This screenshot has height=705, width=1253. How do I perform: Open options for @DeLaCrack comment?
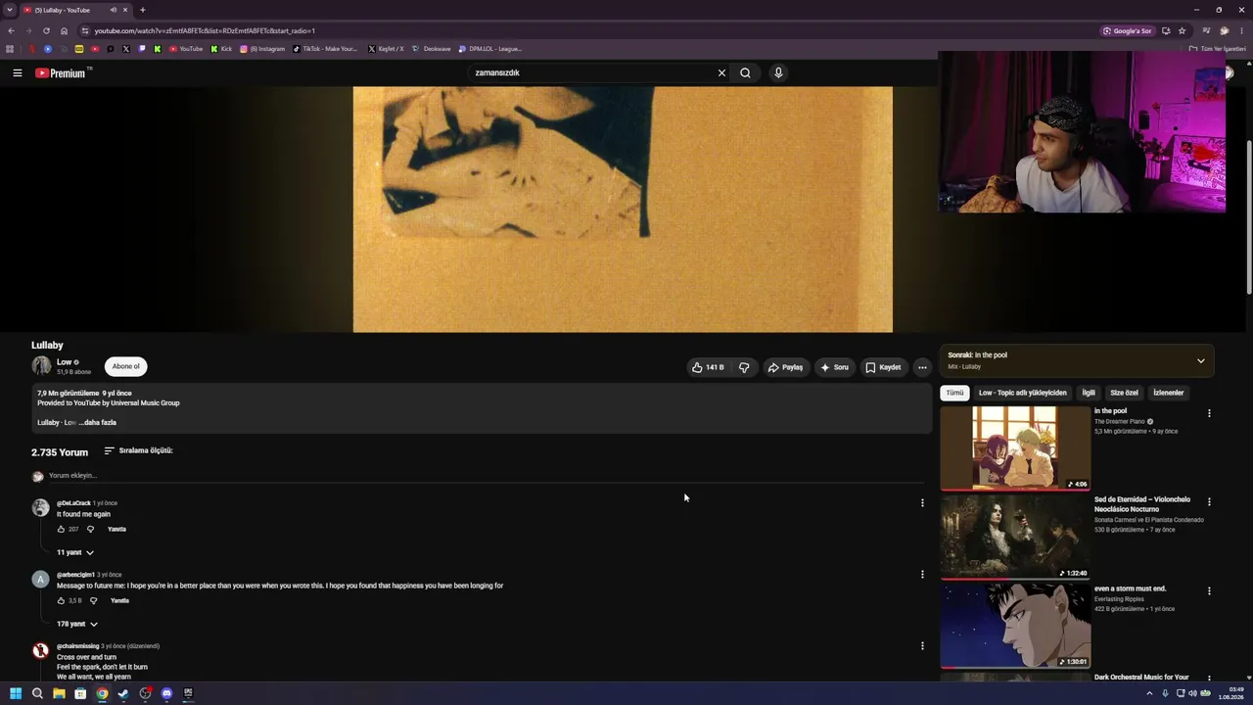tap(922, 503)
